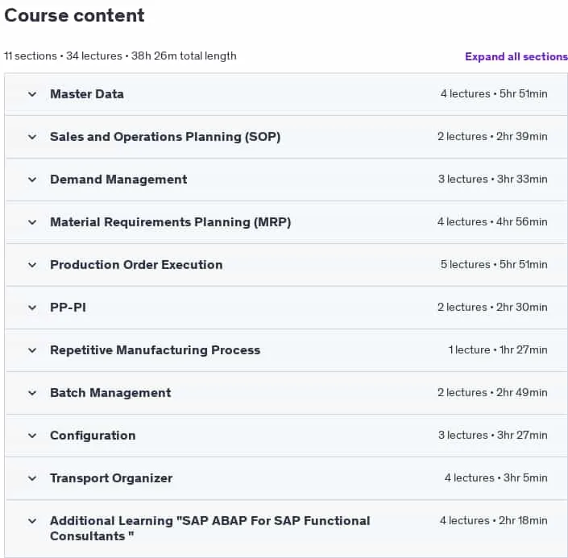Expand Batch Management section chevron
The image size is (568, 558).
(x=32, y=393)
